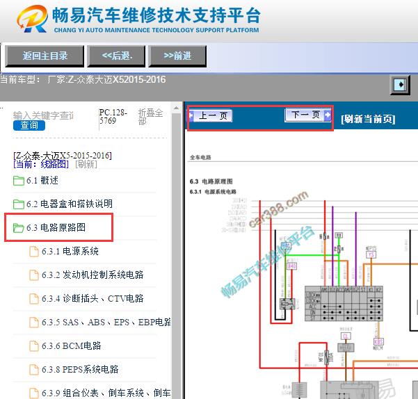Open 6.3.6 BCM电路 document

click(71, 346)
